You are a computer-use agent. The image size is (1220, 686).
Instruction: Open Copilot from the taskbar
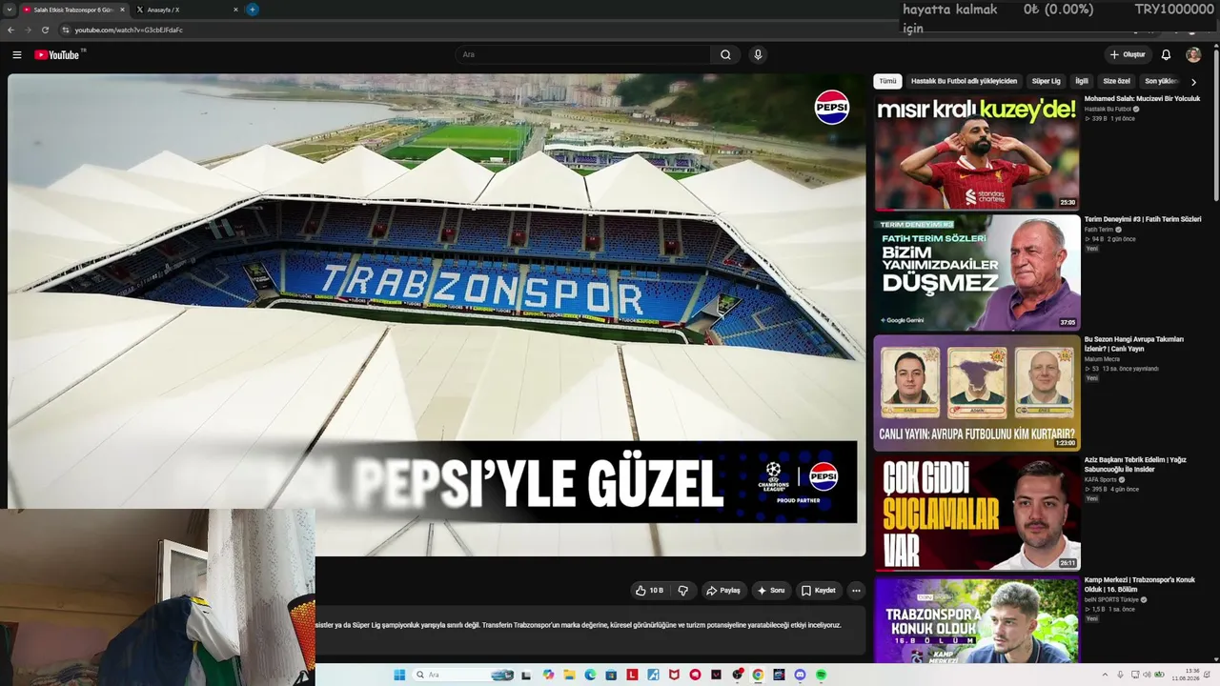click(x=548, y=675)
